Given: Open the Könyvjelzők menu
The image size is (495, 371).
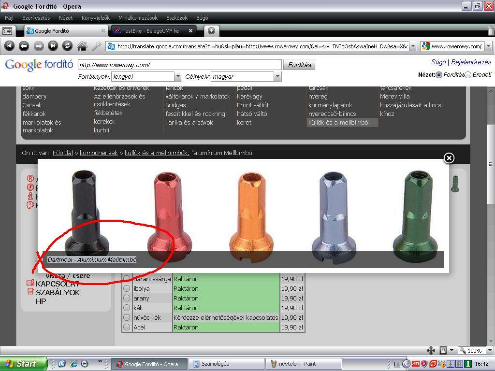Looking at the screenshot, I should point(96,18).
